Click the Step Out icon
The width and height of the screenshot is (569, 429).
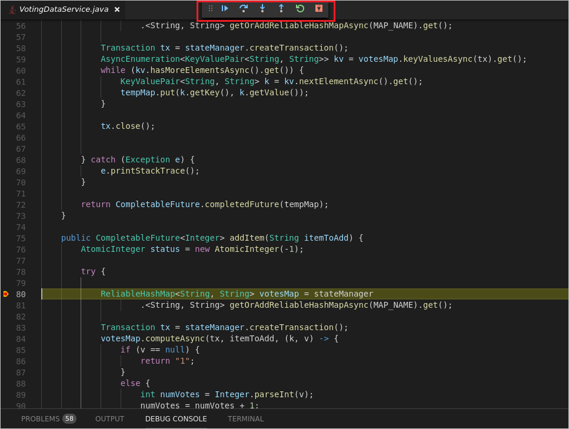point(281,8)
